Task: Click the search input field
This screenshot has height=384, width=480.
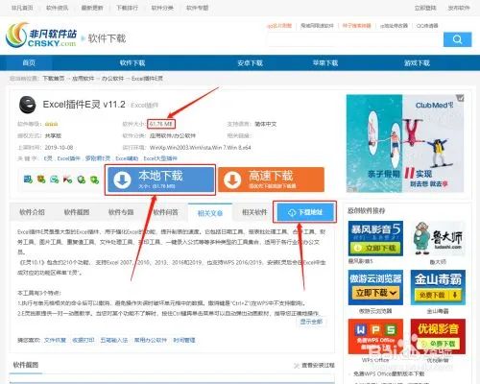Action: 355,39
